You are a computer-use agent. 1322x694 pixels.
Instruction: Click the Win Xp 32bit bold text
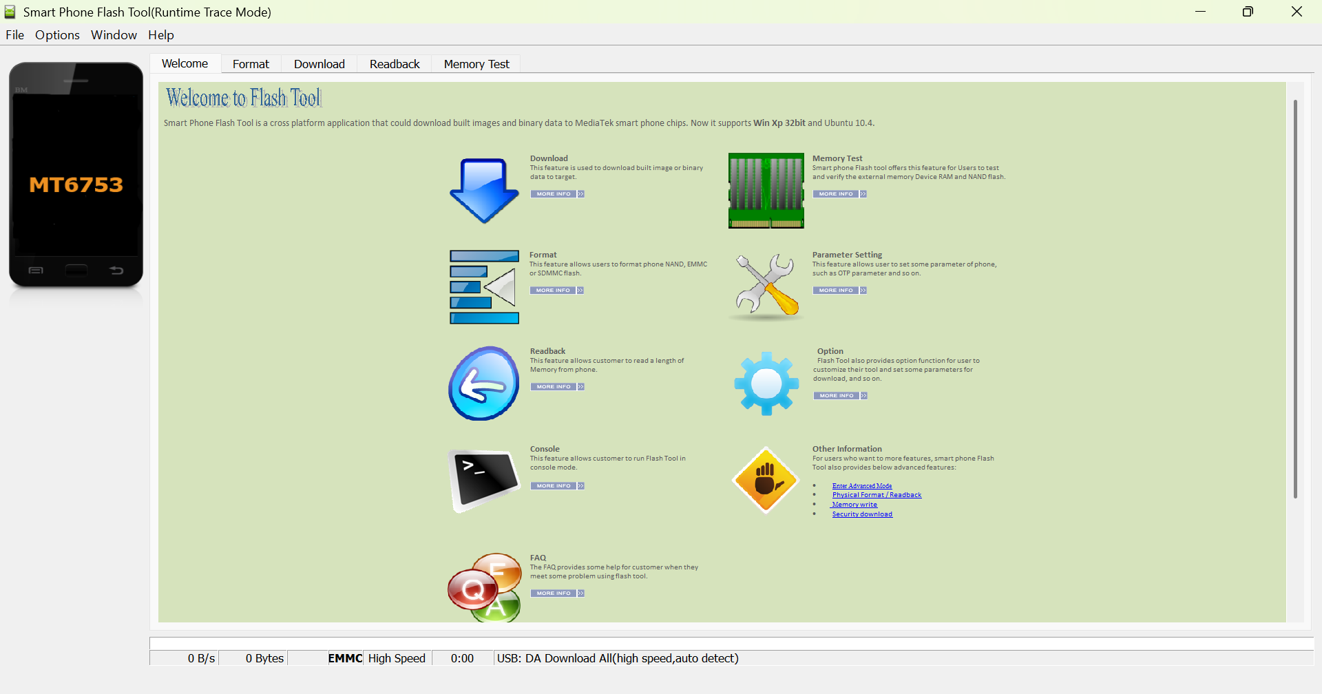tap(779, 123)
